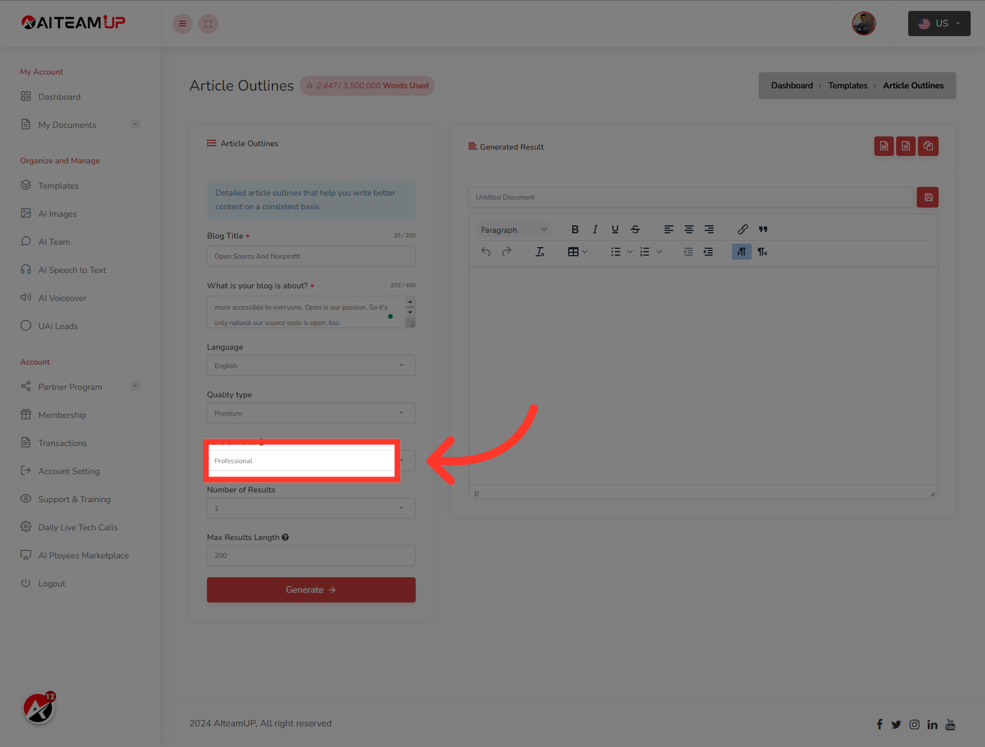Screen dimensions: 985x747
Task: Open the Language dropdown
Action: point(311,365)
